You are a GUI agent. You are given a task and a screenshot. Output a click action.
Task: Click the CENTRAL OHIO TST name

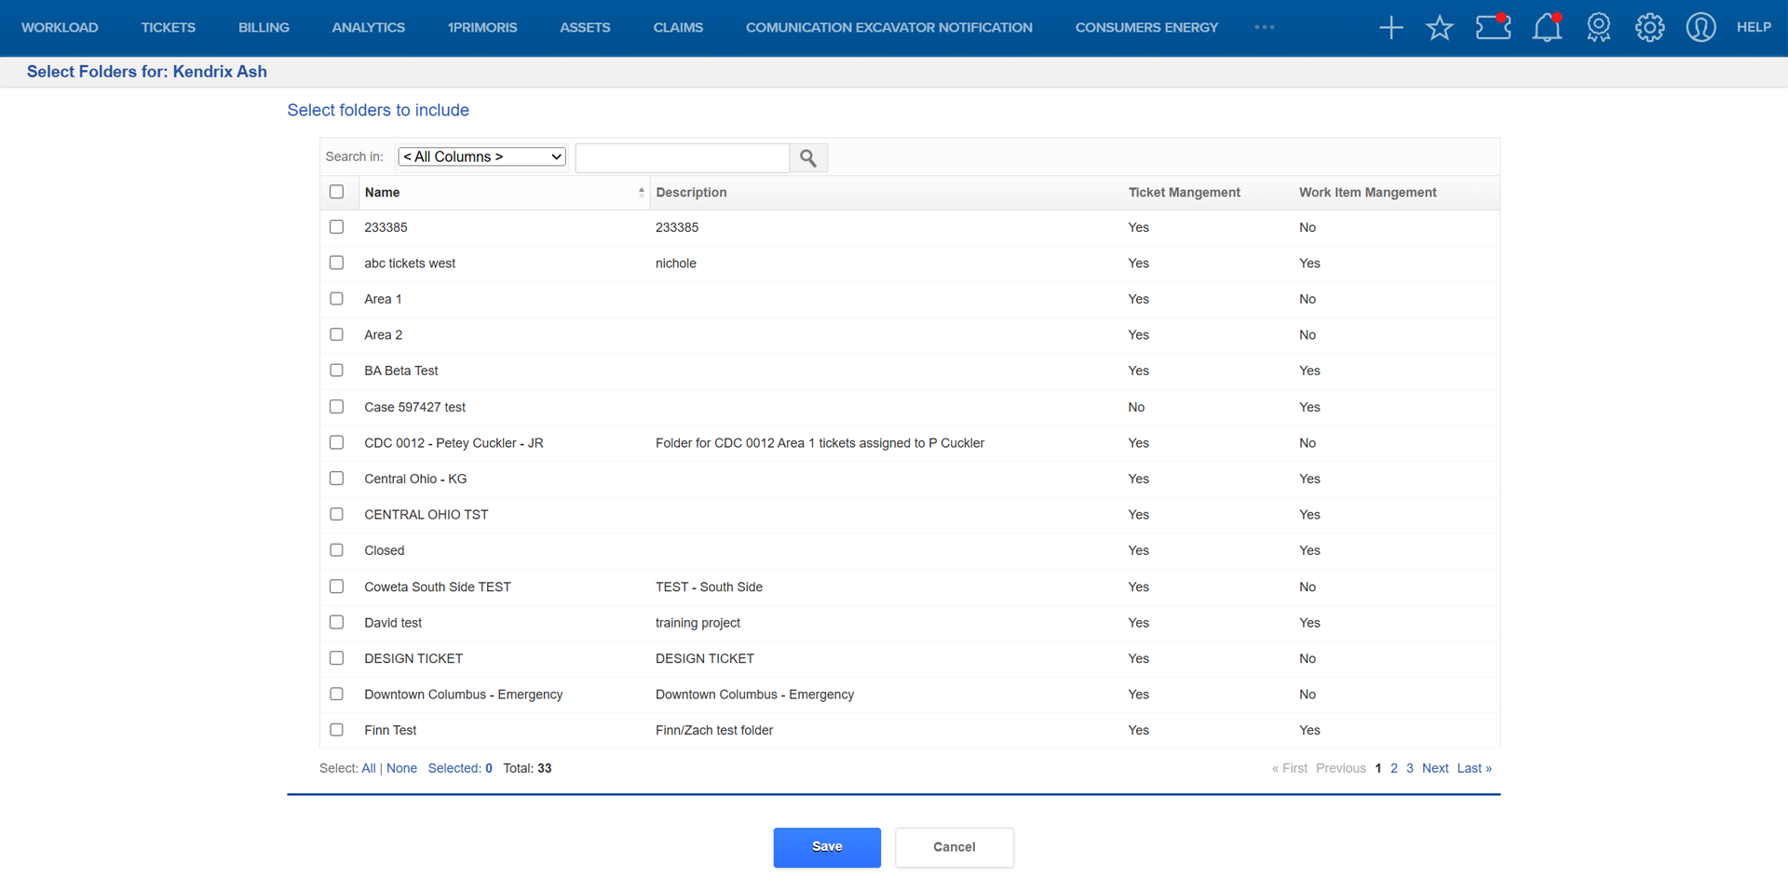click(x=427, y=515)
